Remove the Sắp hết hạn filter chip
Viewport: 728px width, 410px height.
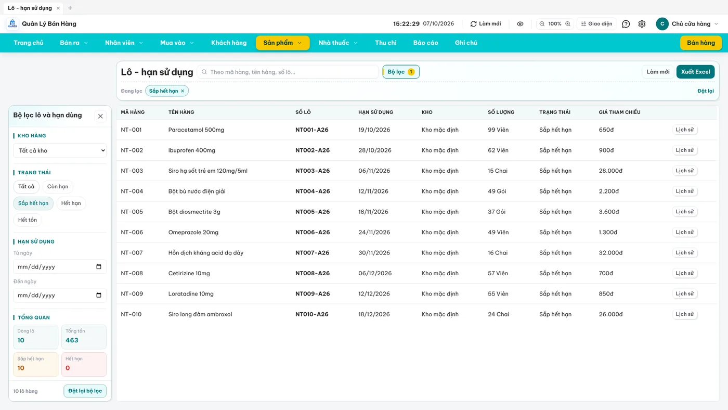(182, 91)
